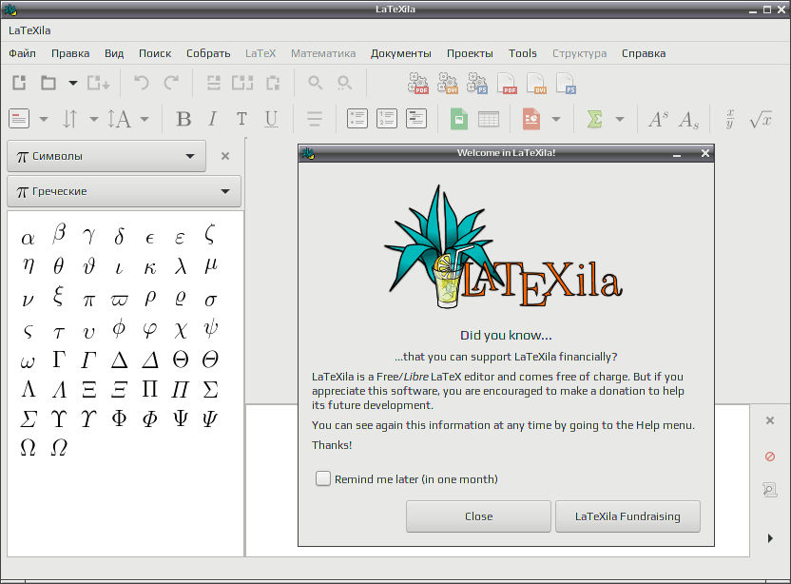791x584 pixels.
Task: Click the Underline formatting icon
Action: (x=271, y=119)
